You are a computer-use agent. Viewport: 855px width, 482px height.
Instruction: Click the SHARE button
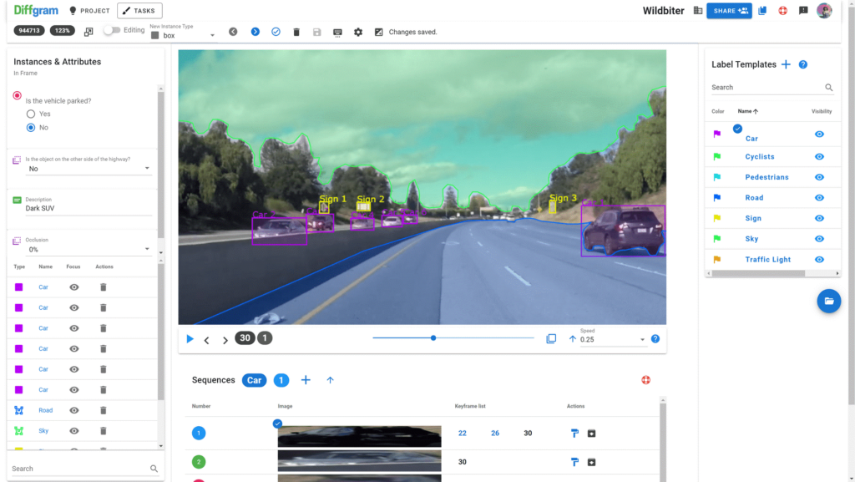click(x=729, y=11)
